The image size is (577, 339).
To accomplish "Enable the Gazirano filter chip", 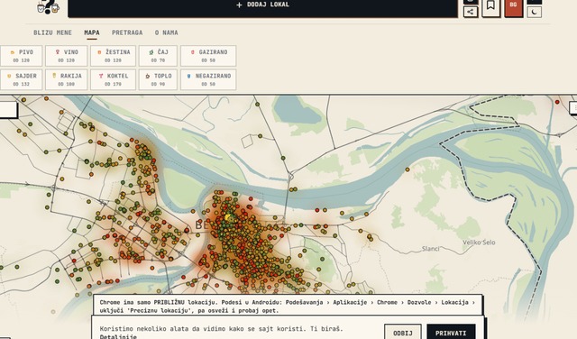I will [x=208, y=56].
